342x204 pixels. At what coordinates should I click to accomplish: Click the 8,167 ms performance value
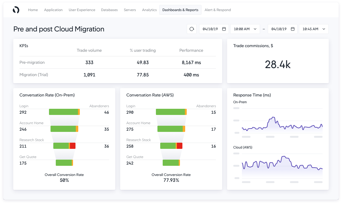[x=191, y=63]
